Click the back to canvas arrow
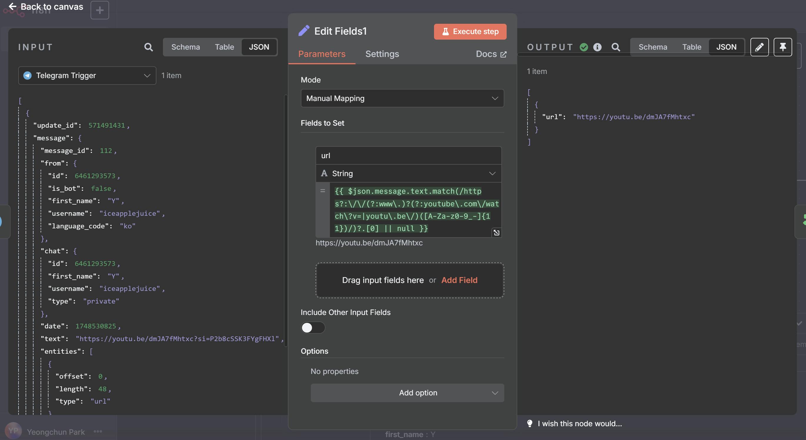This screenshot has height=440, width=806. pyautogui.click(x=13, y=6)
